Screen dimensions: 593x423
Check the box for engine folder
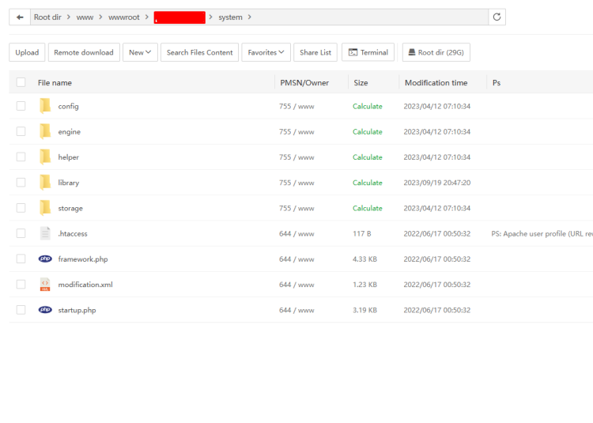[x=21, y=132]
